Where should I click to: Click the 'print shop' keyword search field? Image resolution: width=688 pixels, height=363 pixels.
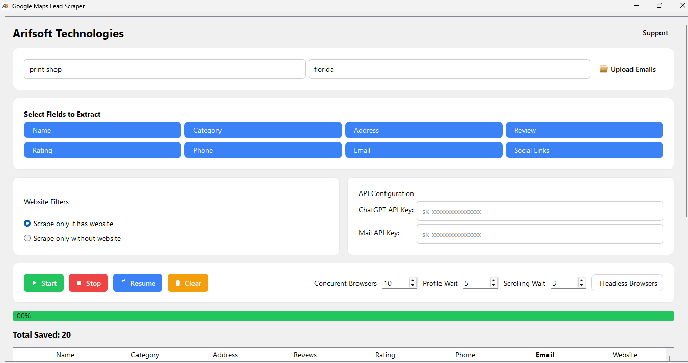164,69
